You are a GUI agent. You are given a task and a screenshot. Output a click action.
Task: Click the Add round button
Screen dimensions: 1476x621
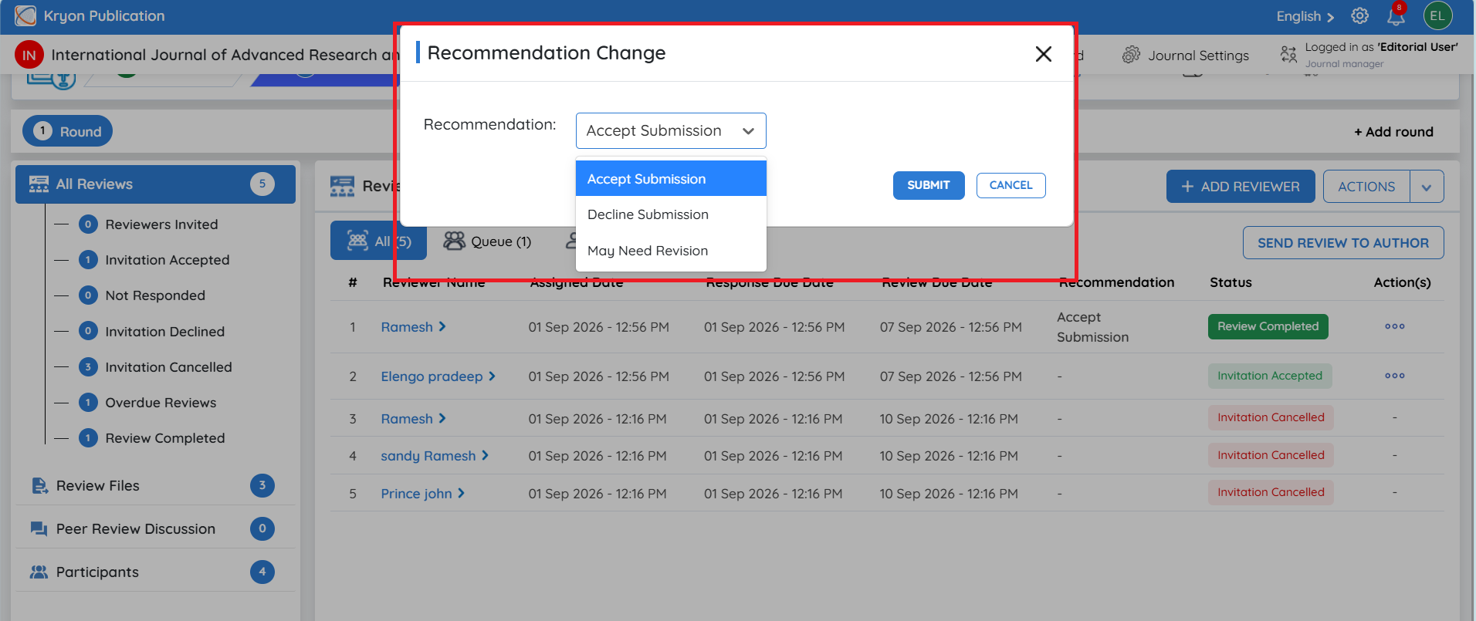coord(1393,132)
